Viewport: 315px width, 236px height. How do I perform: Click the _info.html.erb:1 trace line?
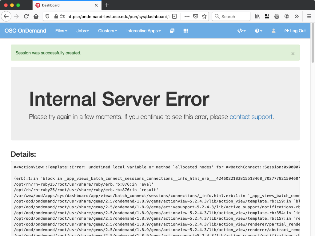(157, 195)
